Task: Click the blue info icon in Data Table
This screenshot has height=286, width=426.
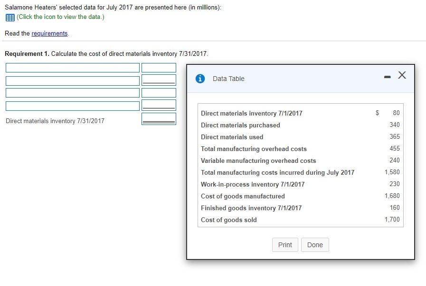Action: [200, 79]
